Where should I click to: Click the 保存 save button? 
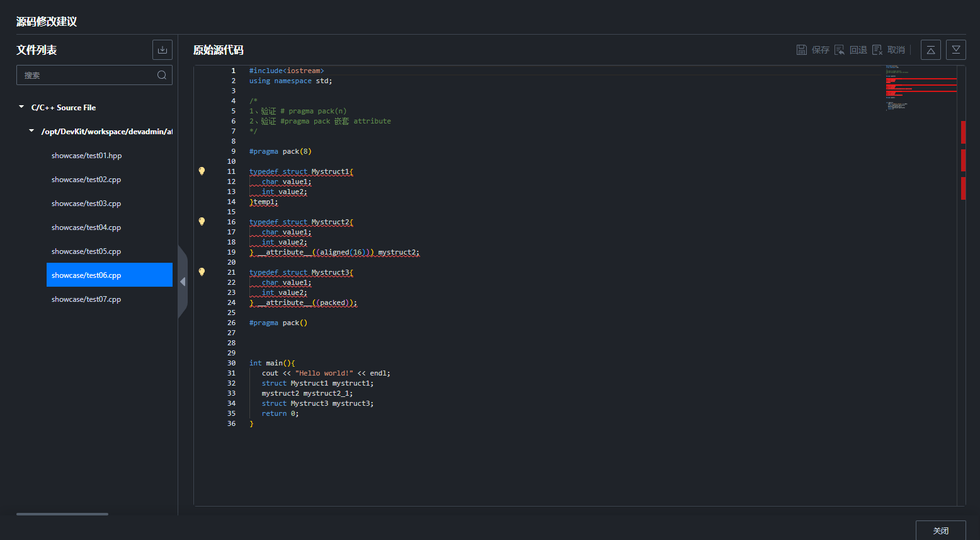(813, 50)
